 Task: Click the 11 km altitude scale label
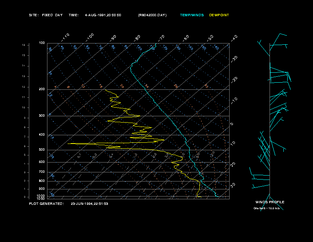24,97
